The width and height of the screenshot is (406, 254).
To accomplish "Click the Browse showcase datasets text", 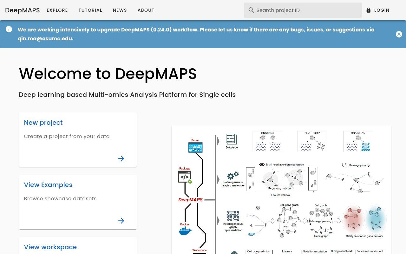I will 60,198.
